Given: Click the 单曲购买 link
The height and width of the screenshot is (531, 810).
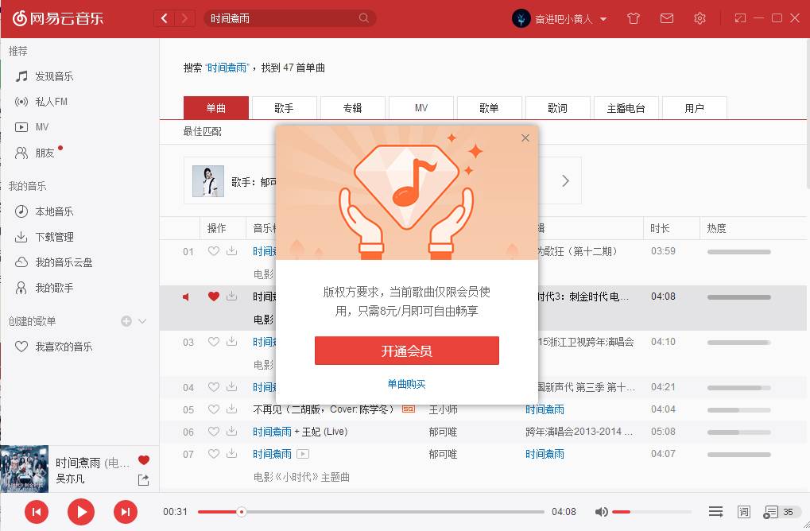Looking at the screenshot, I should pyautogui.click(x=406, y=384).
